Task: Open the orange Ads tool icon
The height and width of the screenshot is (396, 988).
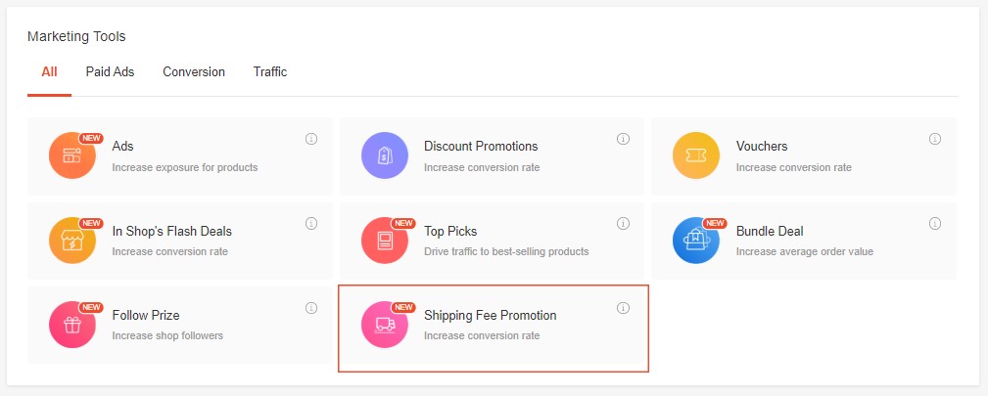Action: pyautogui.click(x=72, y=155)
